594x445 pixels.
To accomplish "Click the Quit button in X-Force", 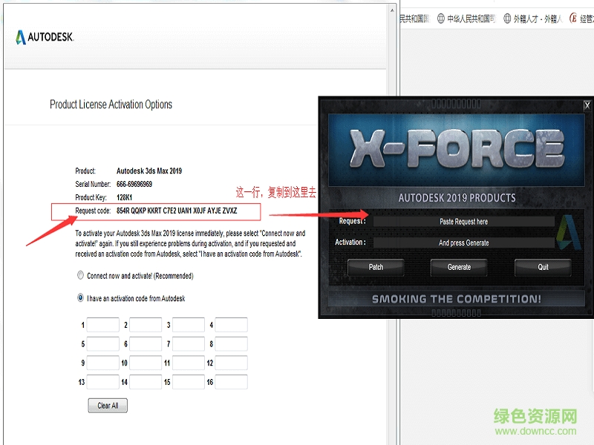I will [543, 267].
